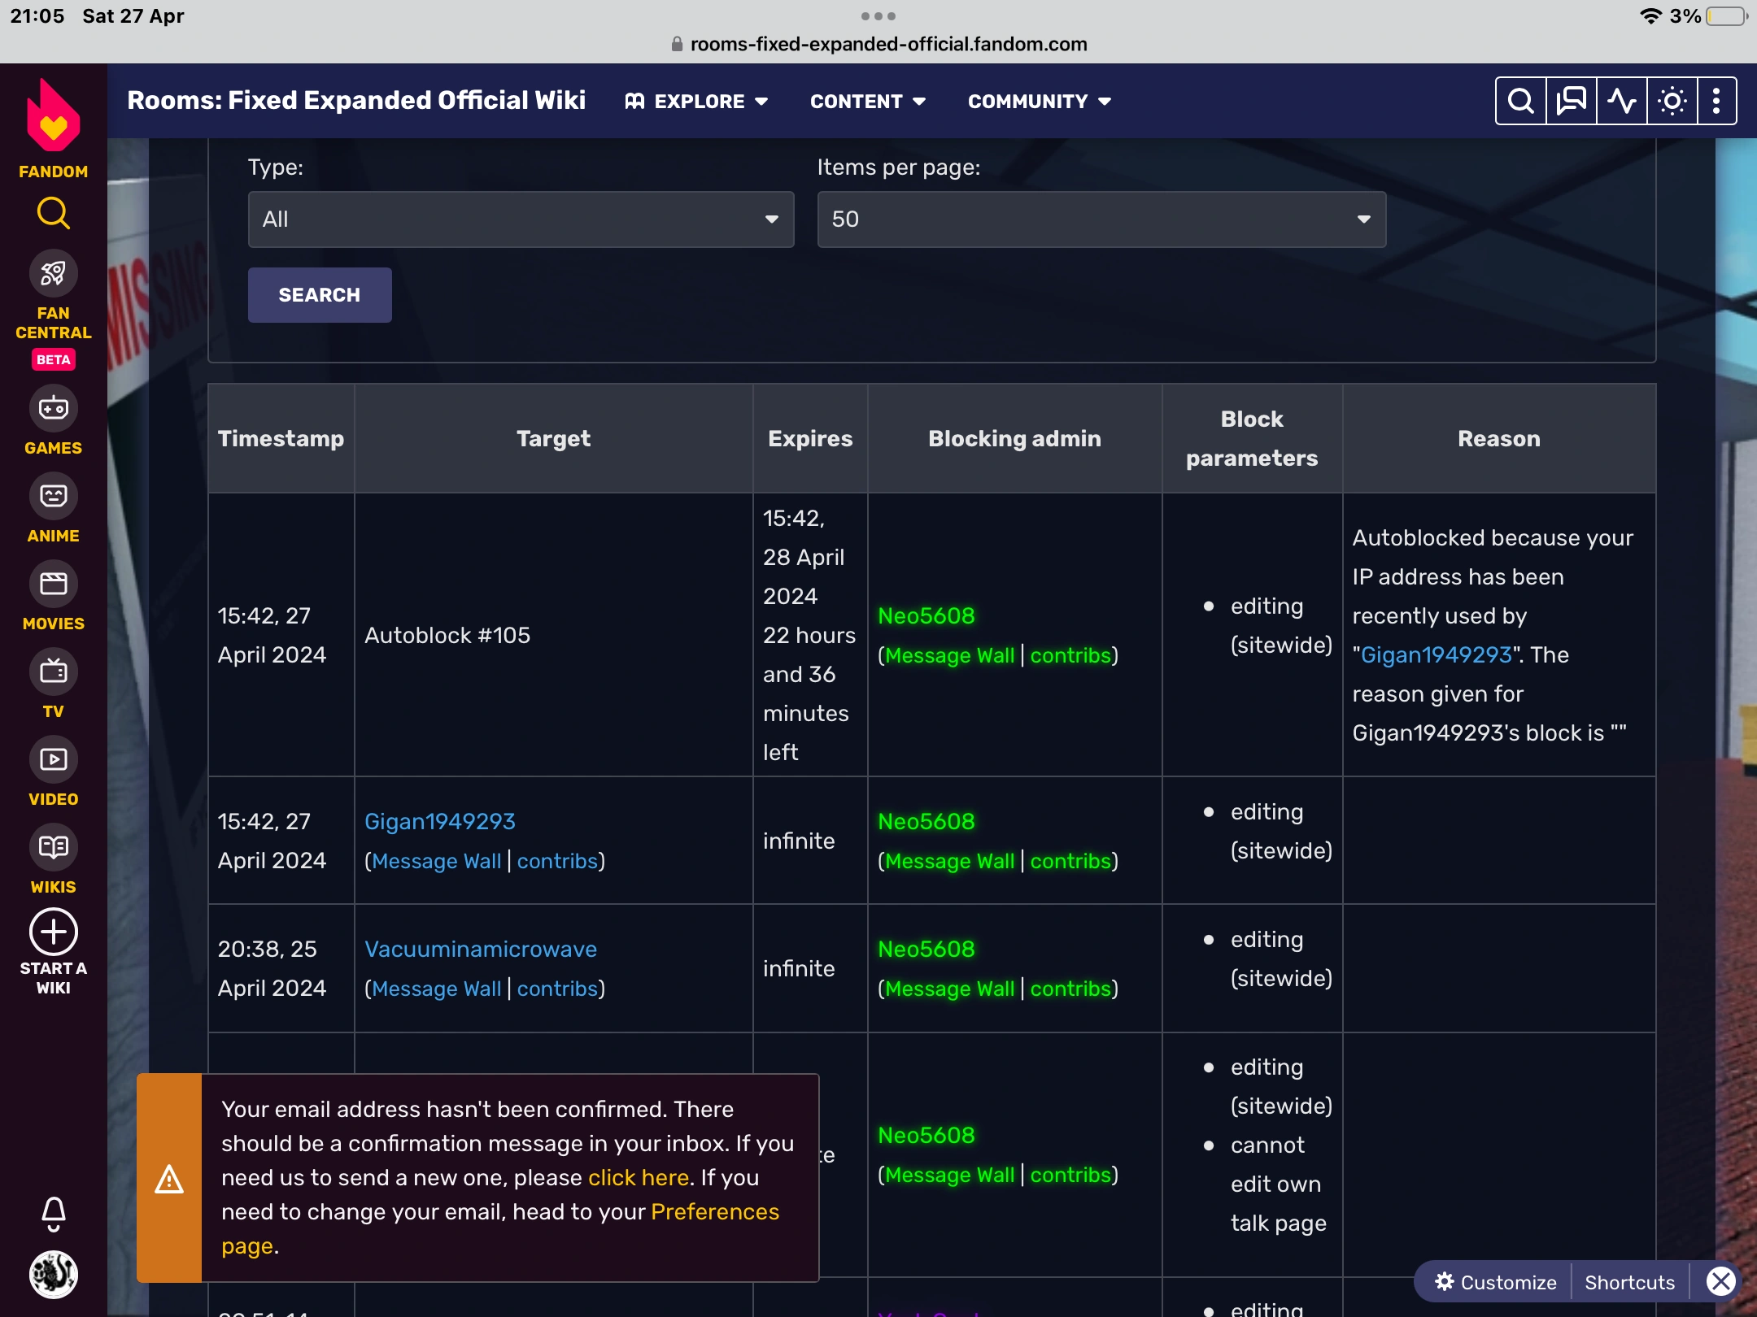Expand the Items per page dropdown
The width and height of the screenshot is (1757, 1317).
tap(1101, 219)
